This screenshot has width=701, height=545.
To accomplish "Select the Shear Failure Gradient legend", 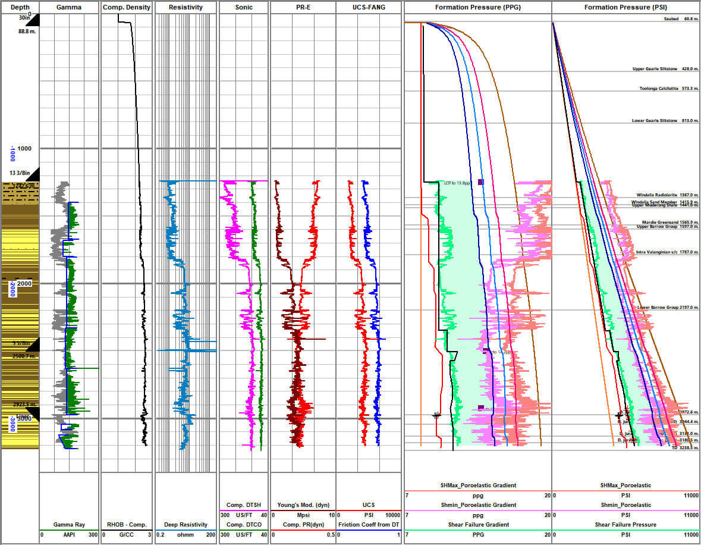I will pyautogui.click(x=478, y=524).
